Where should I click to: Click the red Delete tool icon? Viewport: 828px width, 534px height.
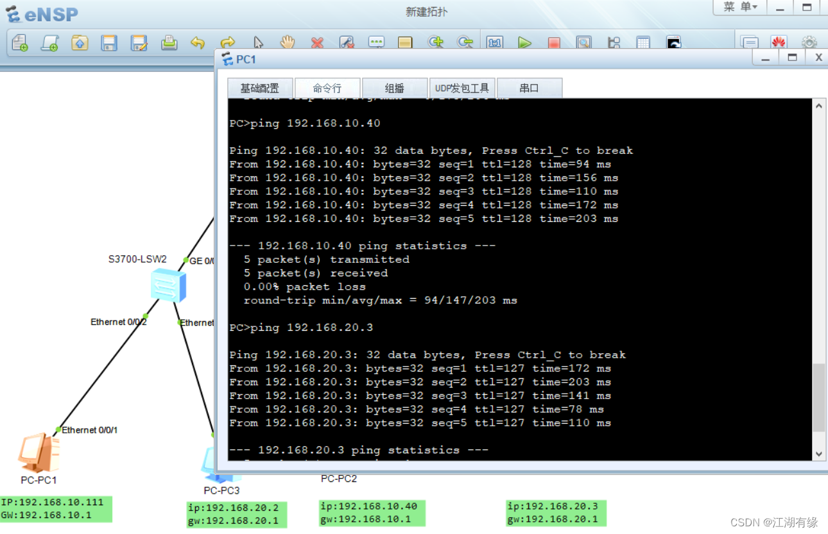[x=317, y=43]
